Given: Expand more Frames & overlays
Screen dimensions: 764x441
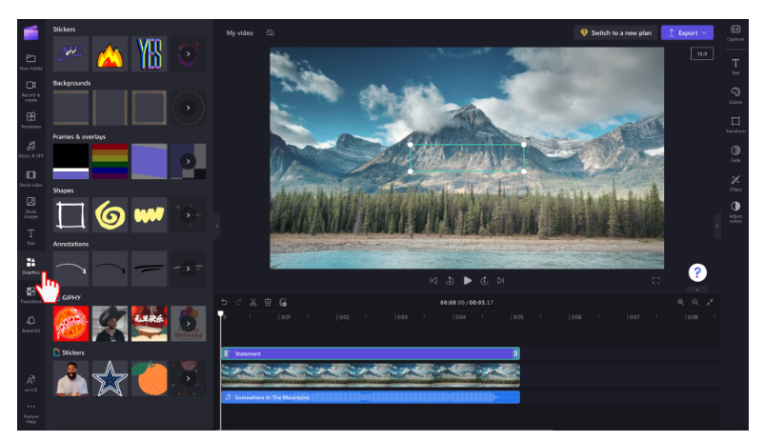Looking at the screenshot, I should pyautogui.click(x=188, y=161).
